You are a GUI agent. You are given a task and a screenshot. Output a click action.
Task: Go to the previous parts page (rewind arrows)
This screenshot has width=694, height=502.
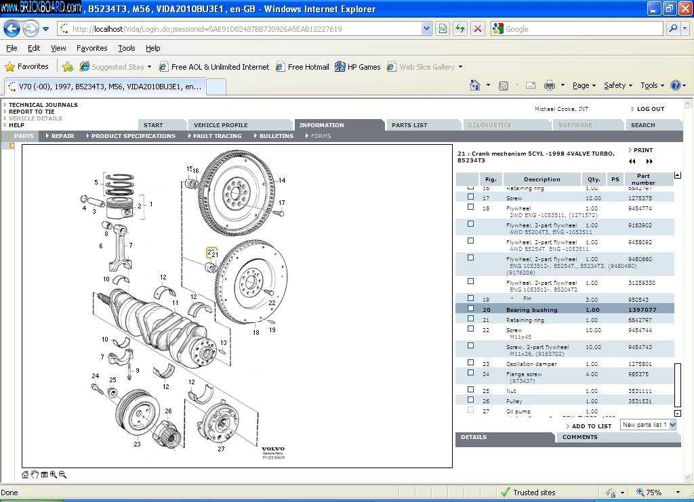click(x=632, y=162)
